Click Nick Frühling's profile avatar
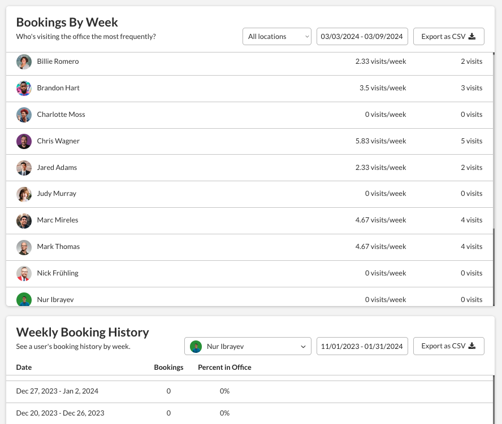This screenshot has height=424, width=502. pos(24,273)
